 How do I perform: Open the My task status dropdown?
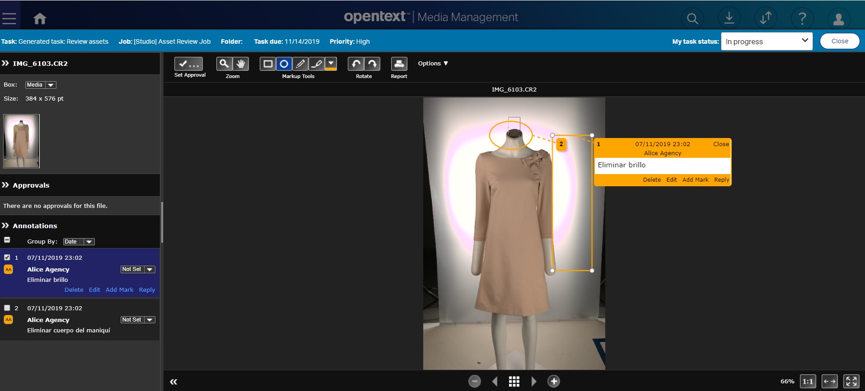767,41
